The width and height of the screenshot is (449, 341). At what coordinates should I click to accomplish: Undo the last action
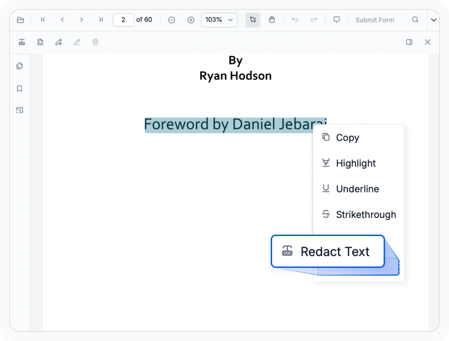click(295, 20)
